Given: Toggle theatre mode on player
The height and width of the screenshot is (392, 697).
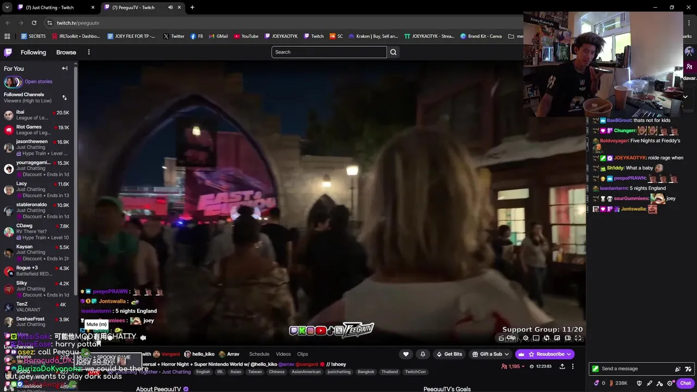Looking at the screenshot, I should click(567, 338).
